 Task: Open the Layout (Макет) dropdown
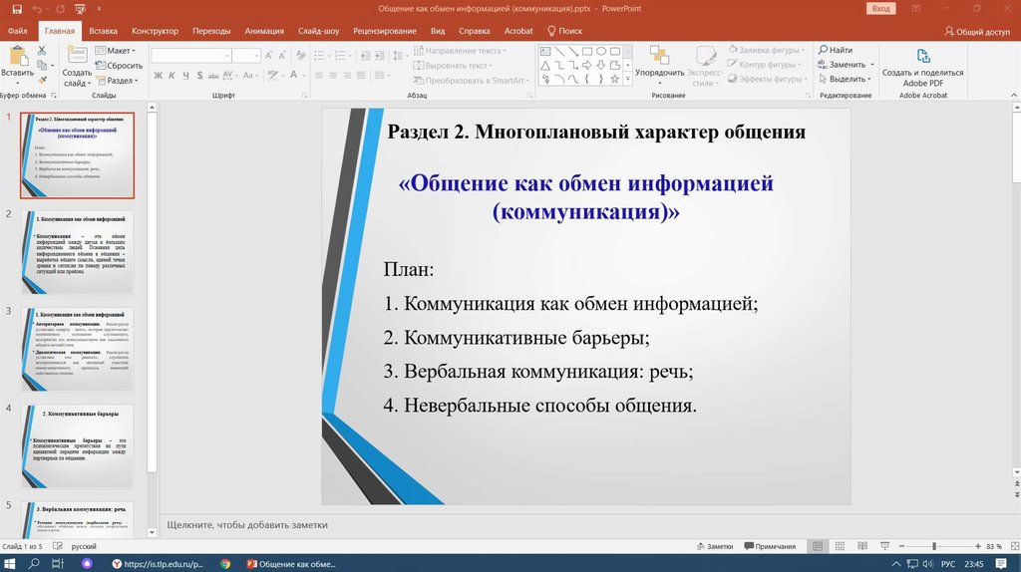click(119, 50)
